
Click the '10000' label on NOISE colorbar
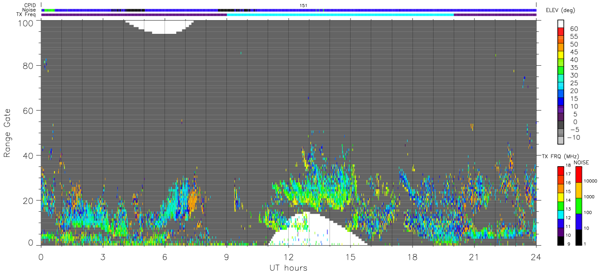pos(591,181)
